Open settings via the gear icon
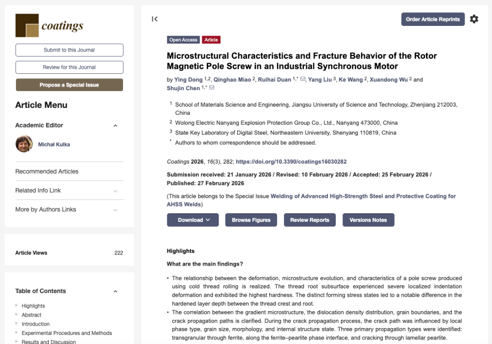The height and width of the screenshot is (344, 492). pos(474,19)
